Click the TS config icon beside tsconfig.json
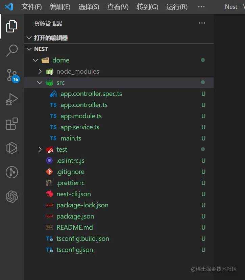Screen dimensions: 245x280 click(x=49, y=250)
